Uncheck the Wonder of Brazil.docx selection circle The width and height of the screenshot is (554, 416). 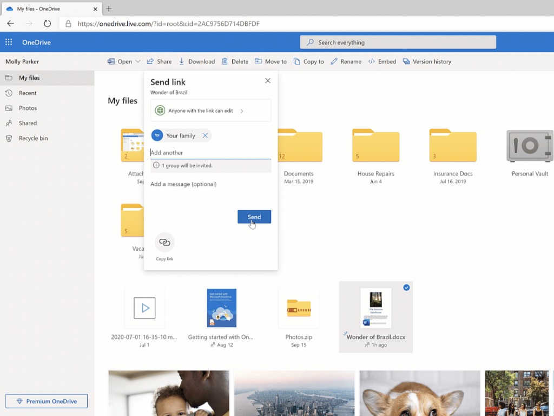tap(406, 288)
